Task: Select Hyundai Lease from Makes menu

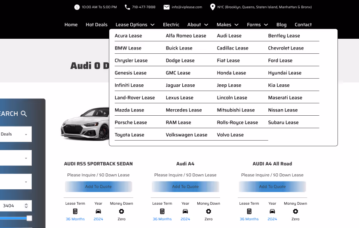Action: (x=285, y=73)
